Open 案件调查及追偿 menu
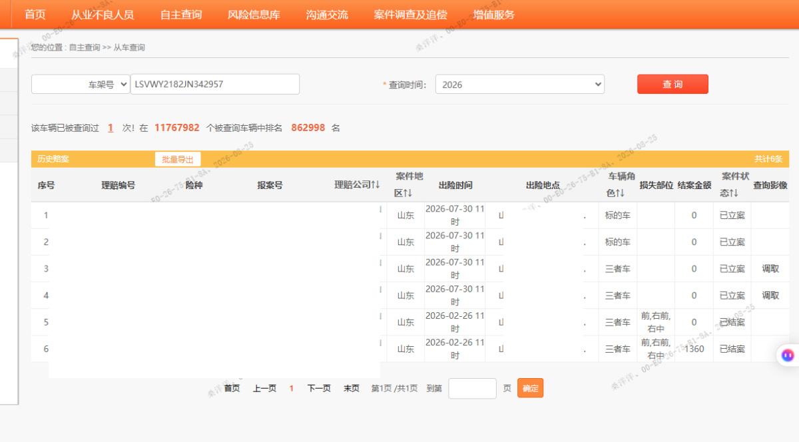This screenshot has height=442, width=799. click(x=410, y=15)
